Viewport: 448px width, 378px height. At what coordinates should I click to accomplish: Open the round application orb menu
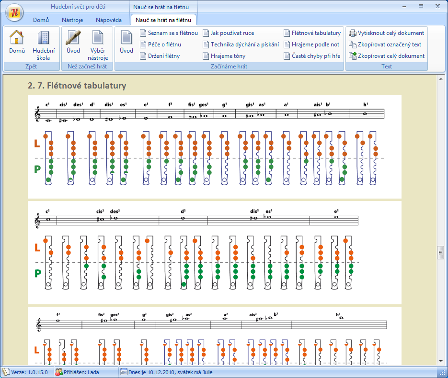tap(14, 12)
